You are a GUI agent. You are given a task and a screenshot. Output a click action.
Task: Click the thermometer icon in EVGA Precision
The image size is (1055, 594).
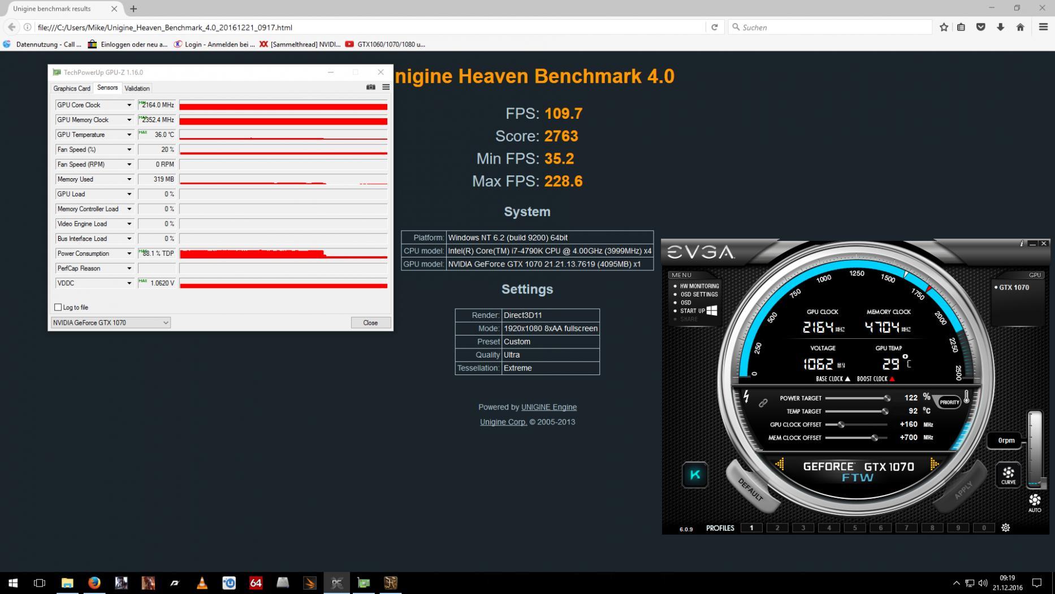pos(967,397)
